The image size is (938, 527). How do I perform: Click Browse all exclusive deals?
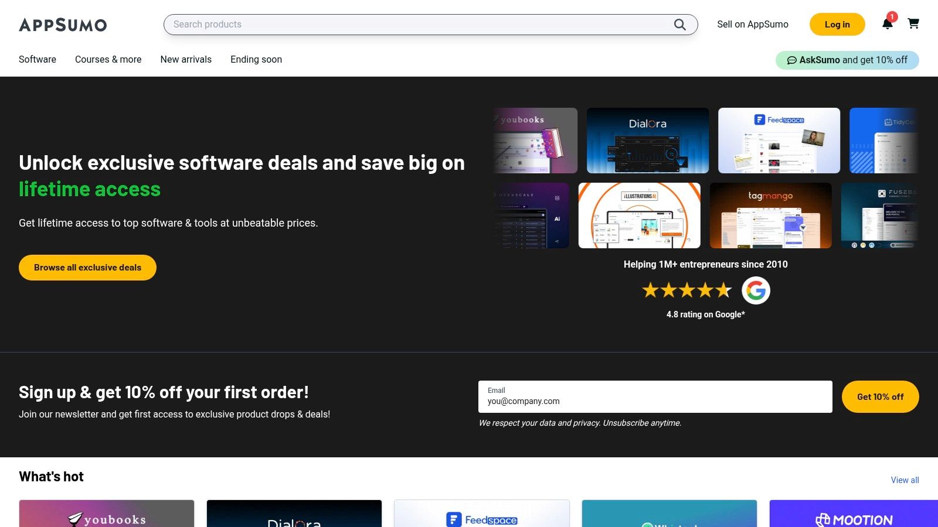pyautogui.click(x=87, y=268)
